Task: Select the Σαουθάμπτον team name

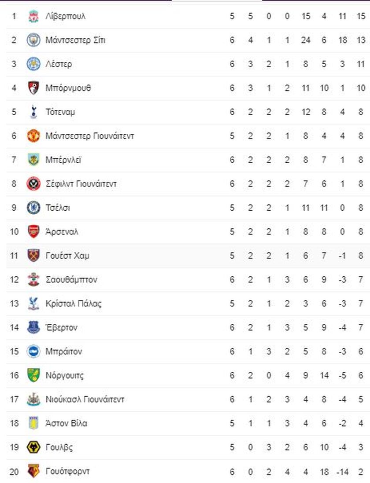Action: [71, 279]
